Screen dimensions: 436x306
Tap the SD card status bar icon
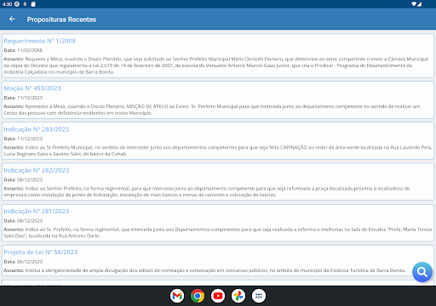click(33, 4)
